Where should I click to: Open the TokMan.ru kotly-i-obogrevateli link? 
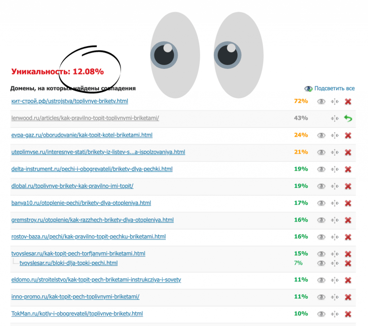pos(77,313)
